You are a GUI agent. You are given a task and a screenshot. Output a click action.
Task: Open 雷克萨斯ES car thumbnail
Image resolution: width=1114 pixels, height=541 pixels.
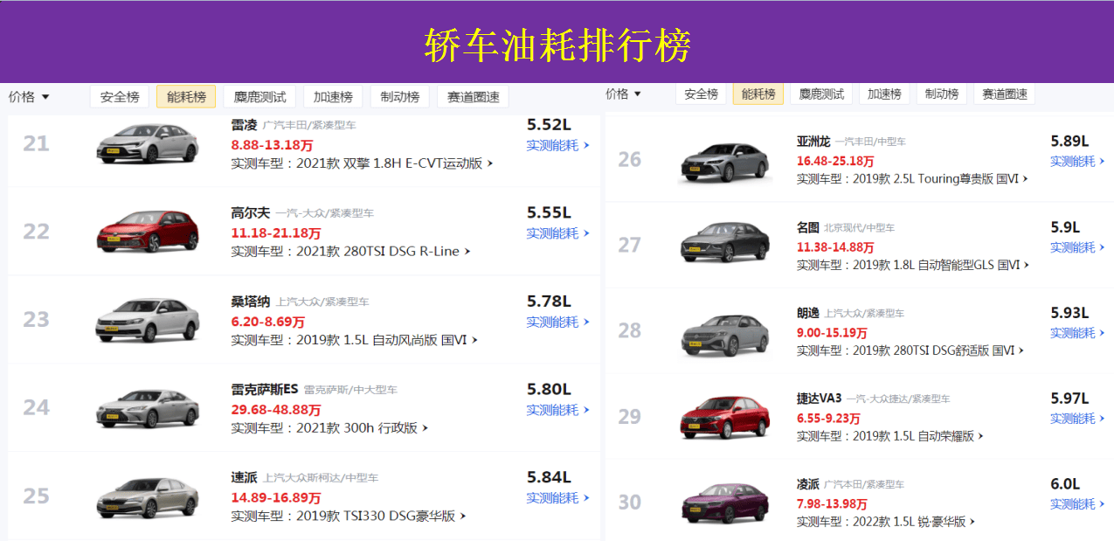coord(148,408)
